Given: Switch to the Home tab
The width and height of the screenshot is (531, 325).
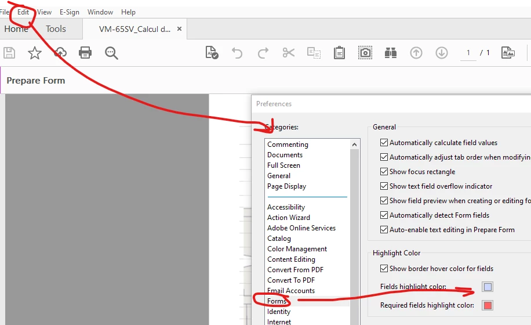Looking at the screenshot, I should point(16,29).
